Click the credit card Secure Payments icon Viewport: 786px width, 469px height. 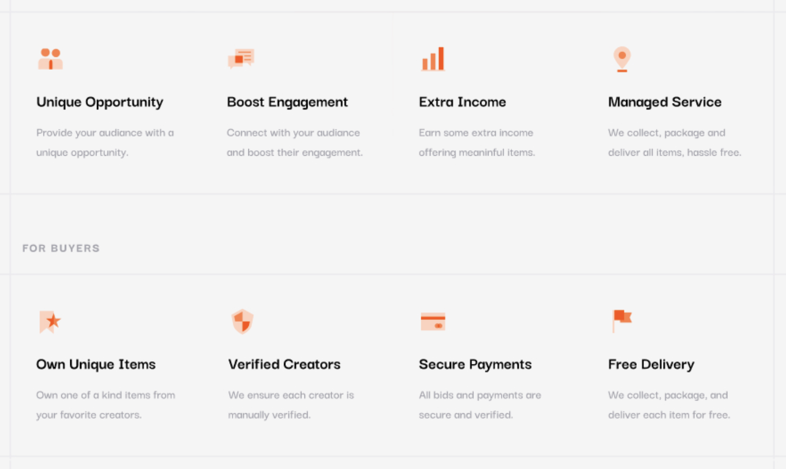pyautogui.click(x=432, y=321)
